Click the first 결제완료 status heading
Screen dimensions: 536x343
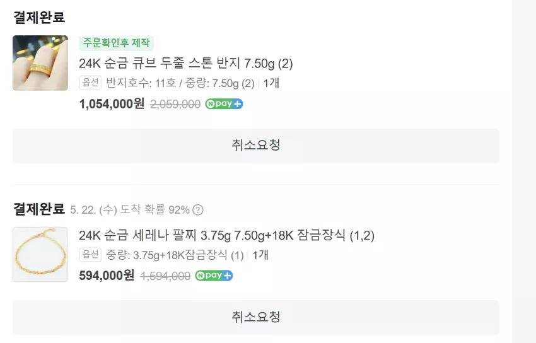(x=39, y=17)
